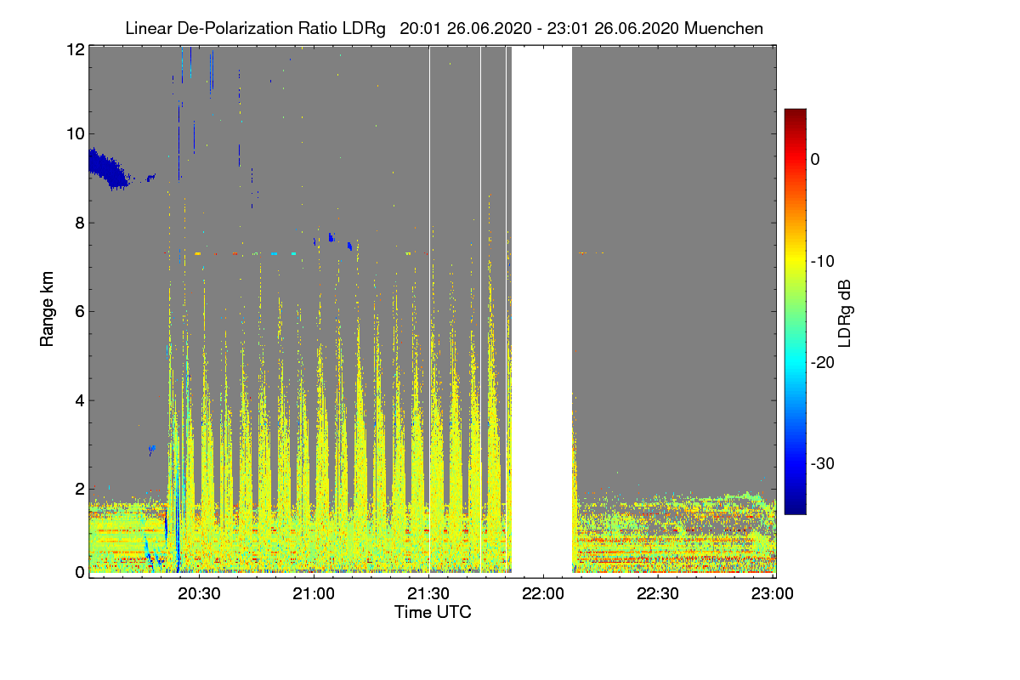Click the chart title 'Linear De-Polarization Ratio LDRg'

click(x=255, y=28)
